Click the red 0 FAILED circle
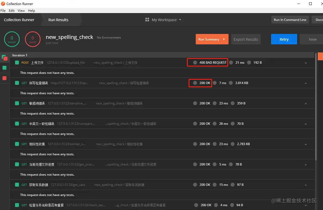This screenshot has height=210, width=323. [33, 39]
